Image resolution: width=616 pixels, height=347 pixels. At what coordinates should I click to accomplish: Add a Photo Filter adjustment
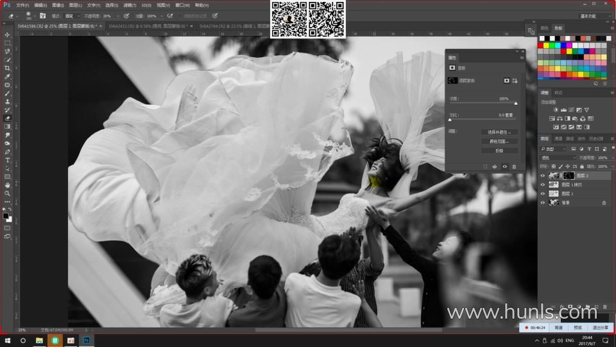tap(575, 118)
